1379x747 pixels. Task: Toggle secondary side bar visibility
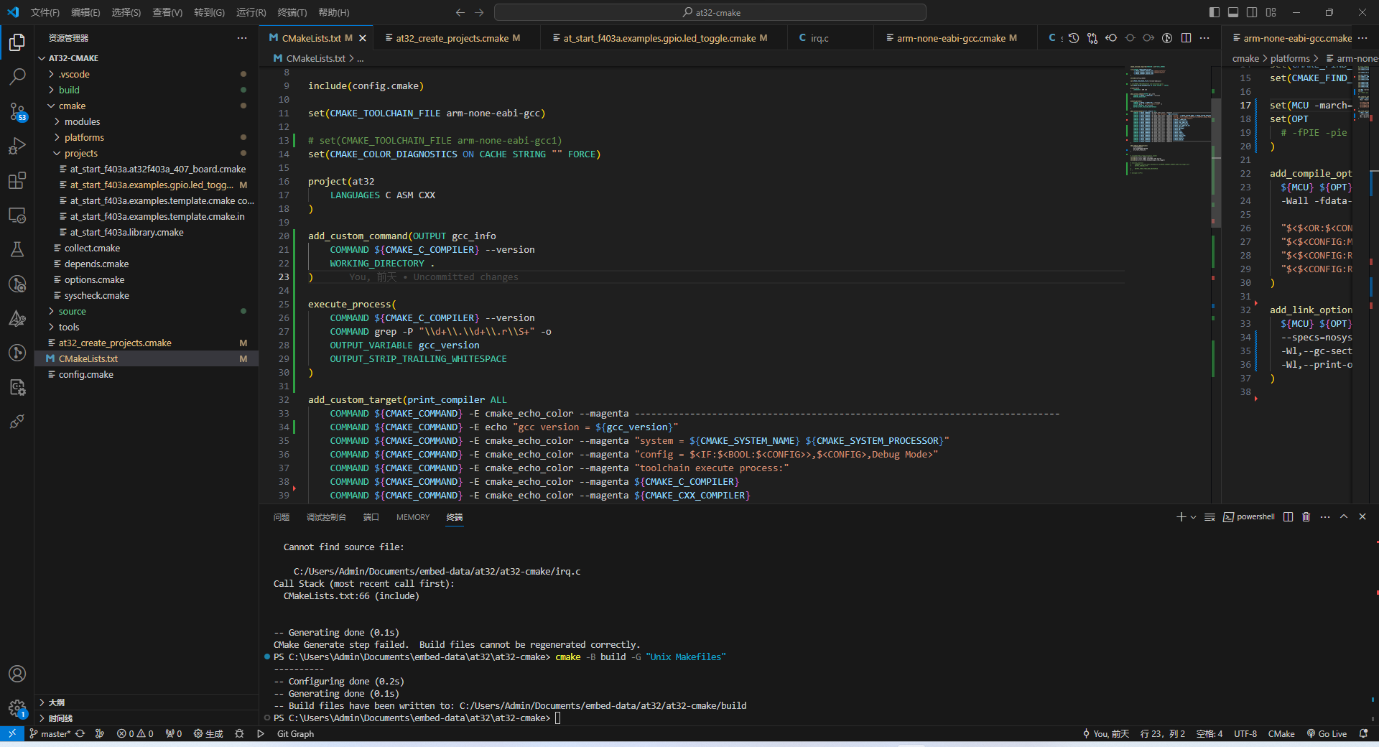(1252, 12)
